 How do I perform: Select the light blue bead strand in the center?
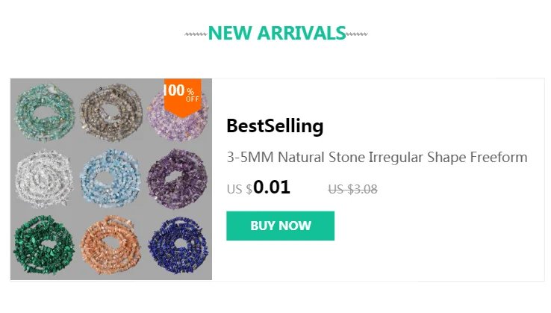click(112, 178)
